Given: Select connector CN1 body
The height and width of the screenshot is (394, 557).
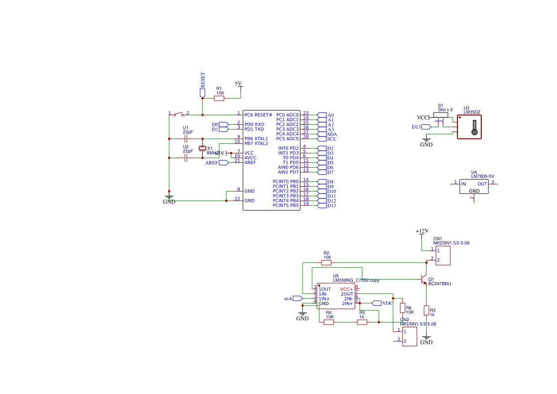Looking at the screenshot, I should (443, 255).
